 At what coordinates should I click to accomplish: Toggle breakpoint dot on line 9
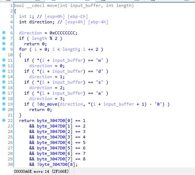pos(4,49)
